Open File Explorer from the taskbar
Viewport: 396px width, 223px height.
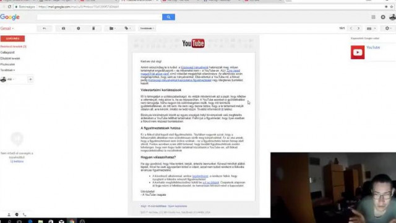[x=40, y=221]
